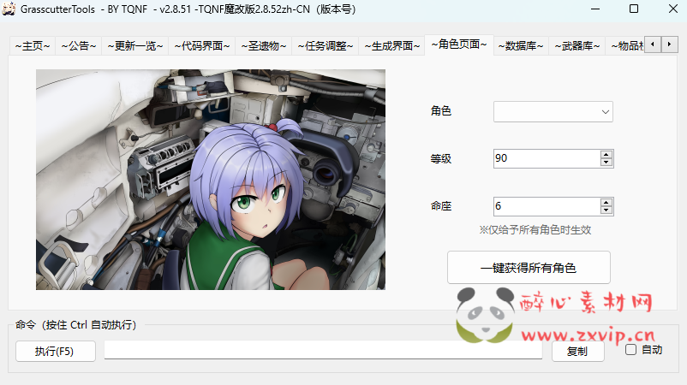Maximize the GrasscutterTools window

(x=634, y=9)
